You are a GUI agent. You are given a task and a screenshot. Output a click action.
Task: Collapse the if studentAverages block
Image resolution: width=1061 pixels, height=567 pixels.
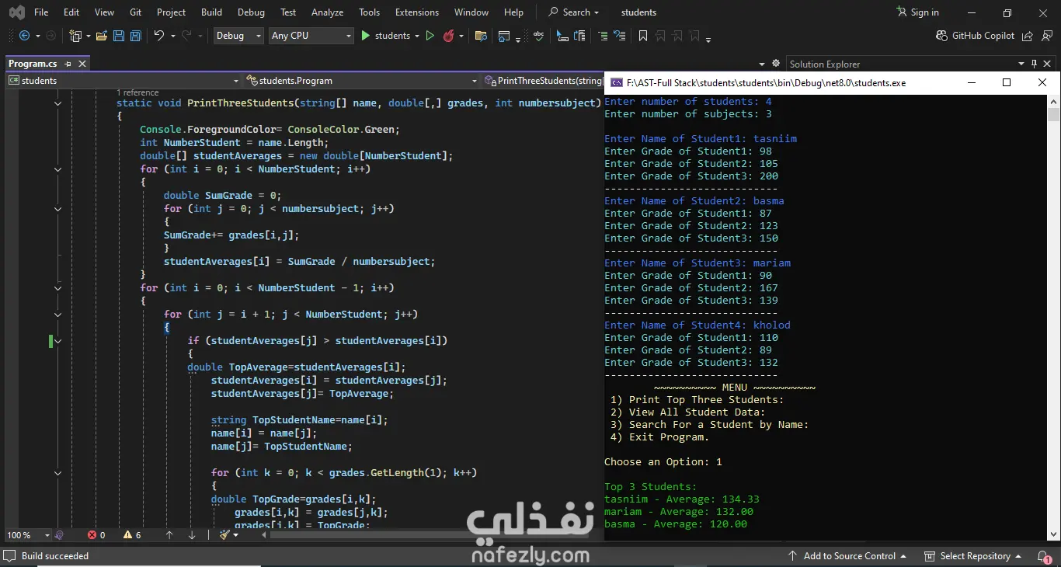(x=57, y=341)
